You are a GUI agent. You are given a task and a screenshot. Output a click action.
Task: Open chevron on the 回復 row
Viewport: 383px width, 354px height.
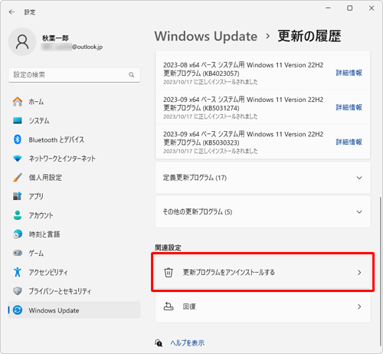click(359, 306)
